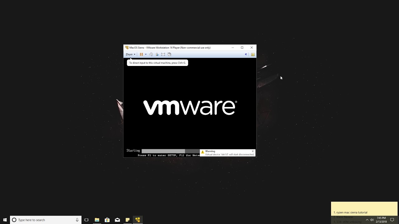Image resolution: width=399 pixels, height=224 pixels.
Task: Minimize the VMware Player window
Action: (233, 48)
